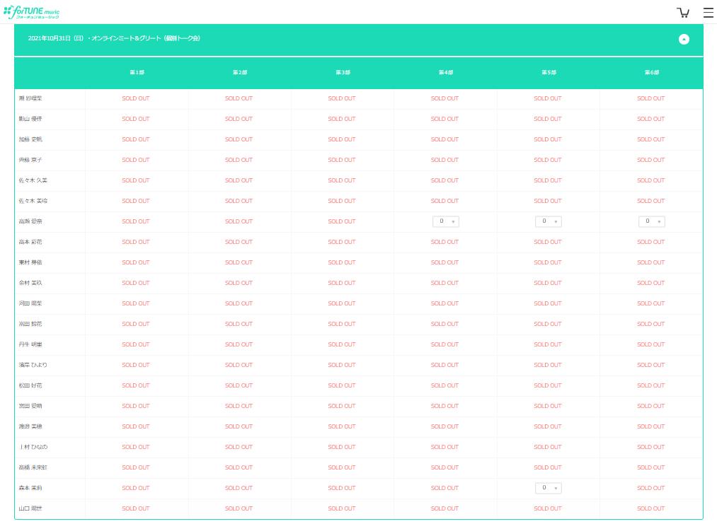The height and width of the screenshot is (524, 717).
Task: Select the name 上村 ひなの
Action: 33,447
